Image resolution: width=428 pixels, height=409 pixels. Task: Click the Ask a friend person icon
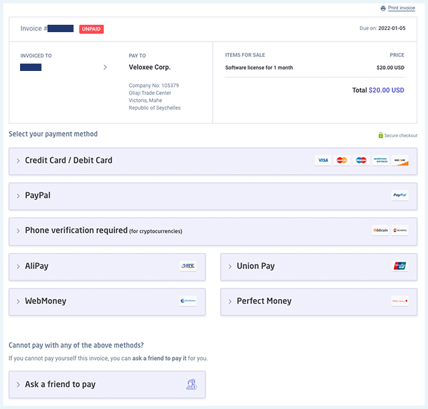pos(191,384)
